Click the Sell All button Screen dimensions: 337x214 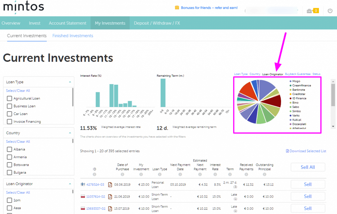pyautogui.click(x=308, y=167)
